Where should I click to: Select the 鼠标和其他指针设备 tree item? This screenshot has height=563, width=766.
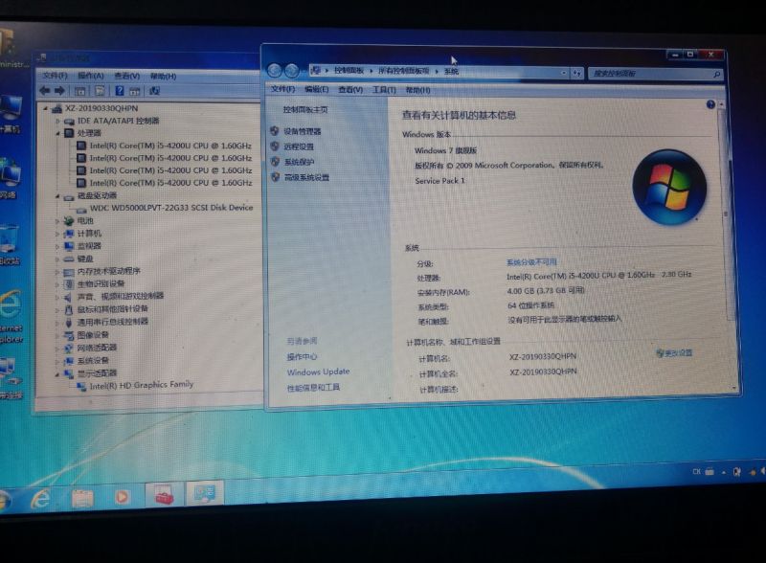click(x=112, y=309)
